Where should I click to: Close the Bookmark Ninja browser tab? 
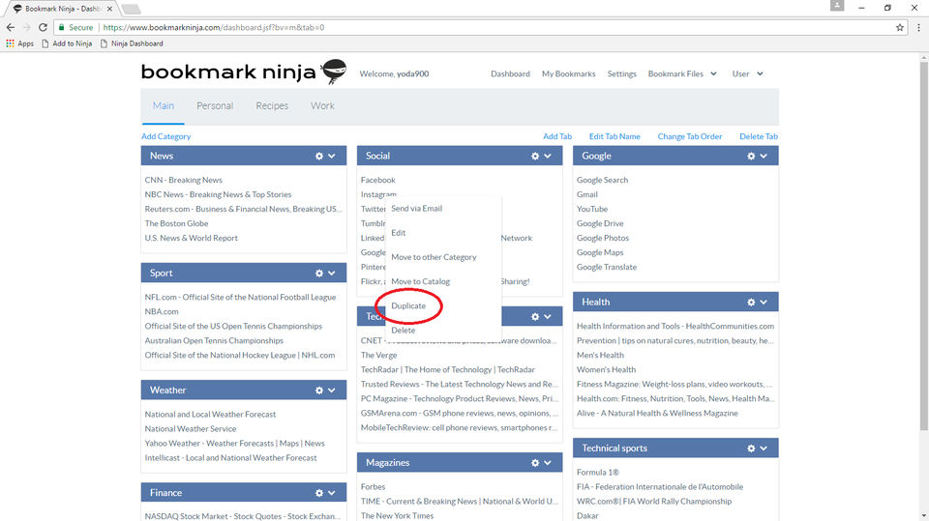[x=109, y=9]
